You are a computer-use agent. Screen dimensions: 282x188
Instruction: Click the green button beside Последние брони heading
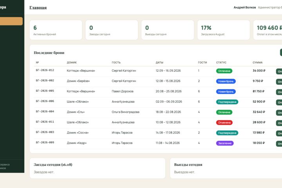click(281, 52)
